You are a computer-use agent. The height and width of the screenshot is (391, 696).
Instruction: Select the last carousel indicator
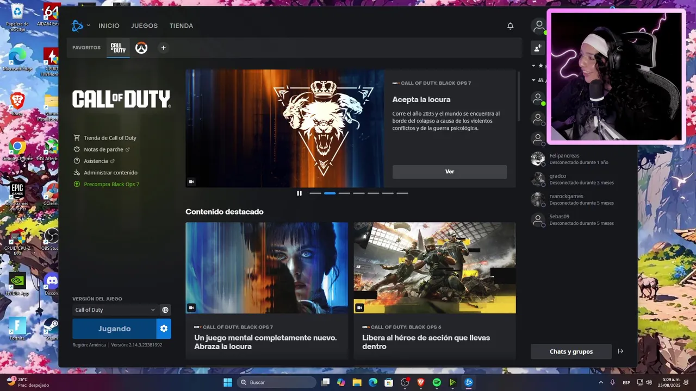[402, 193]
